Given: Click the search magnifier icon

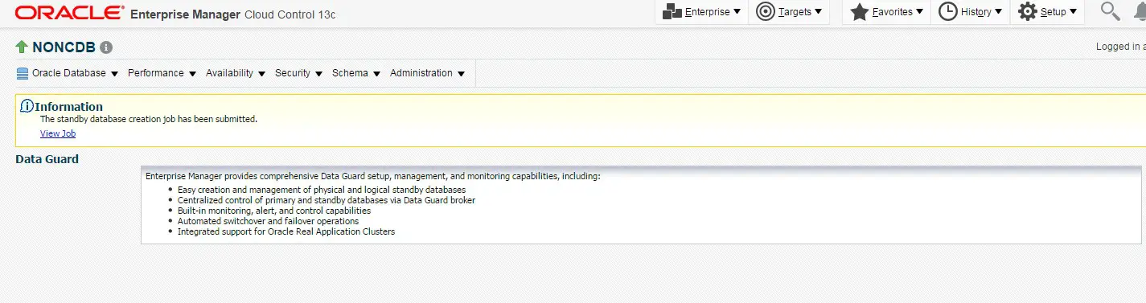Looking at the screenshot, I should point(1110,11).
